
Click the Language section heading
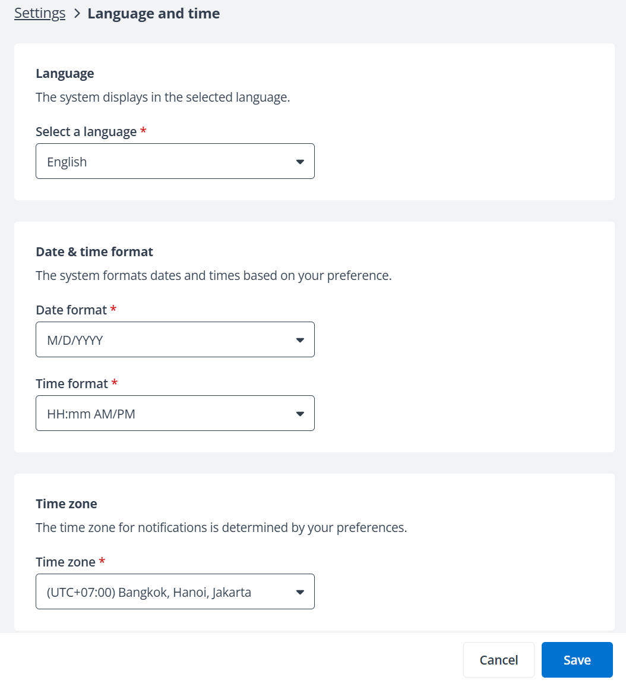point(65,73)
